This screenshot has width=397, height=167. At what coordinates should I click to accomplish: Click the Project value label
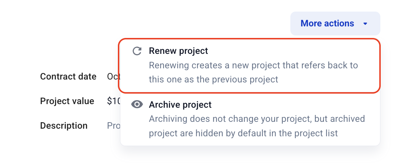(67, 101)
